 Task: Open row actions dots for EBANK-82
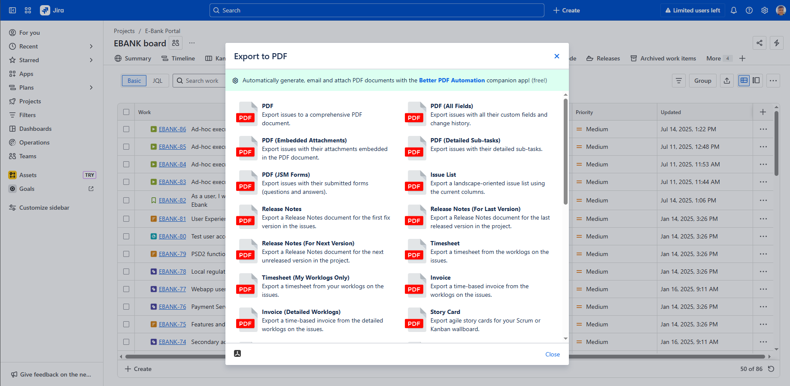click(763, 200)
